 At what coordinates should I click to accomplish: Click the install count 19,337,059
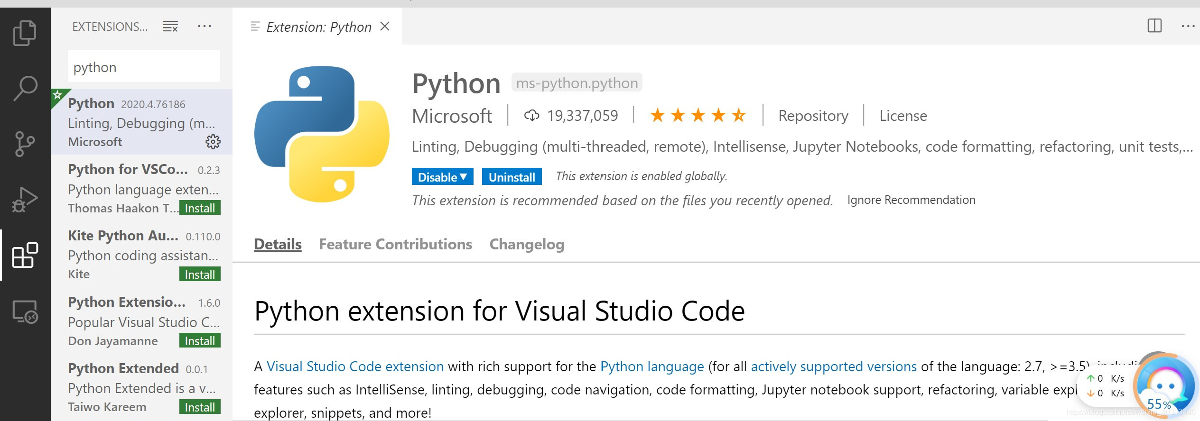pyautogui.click(x=571, y=116)
